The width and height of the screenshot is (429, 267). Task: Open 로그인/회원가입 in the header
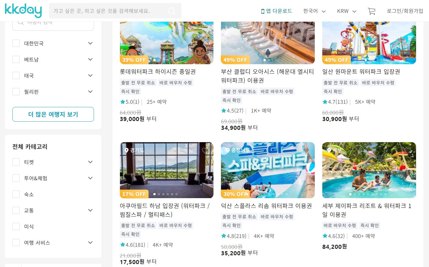pyautogui.click(x=405, y=11)
